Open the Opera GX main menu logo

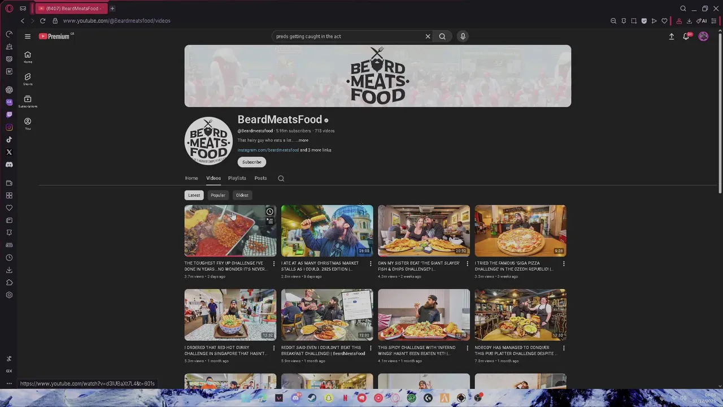9,8
